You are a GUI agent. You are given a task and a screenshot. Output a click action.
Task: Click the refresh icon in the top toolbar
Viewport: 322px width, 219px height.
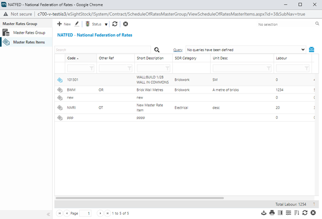point(115,24)
